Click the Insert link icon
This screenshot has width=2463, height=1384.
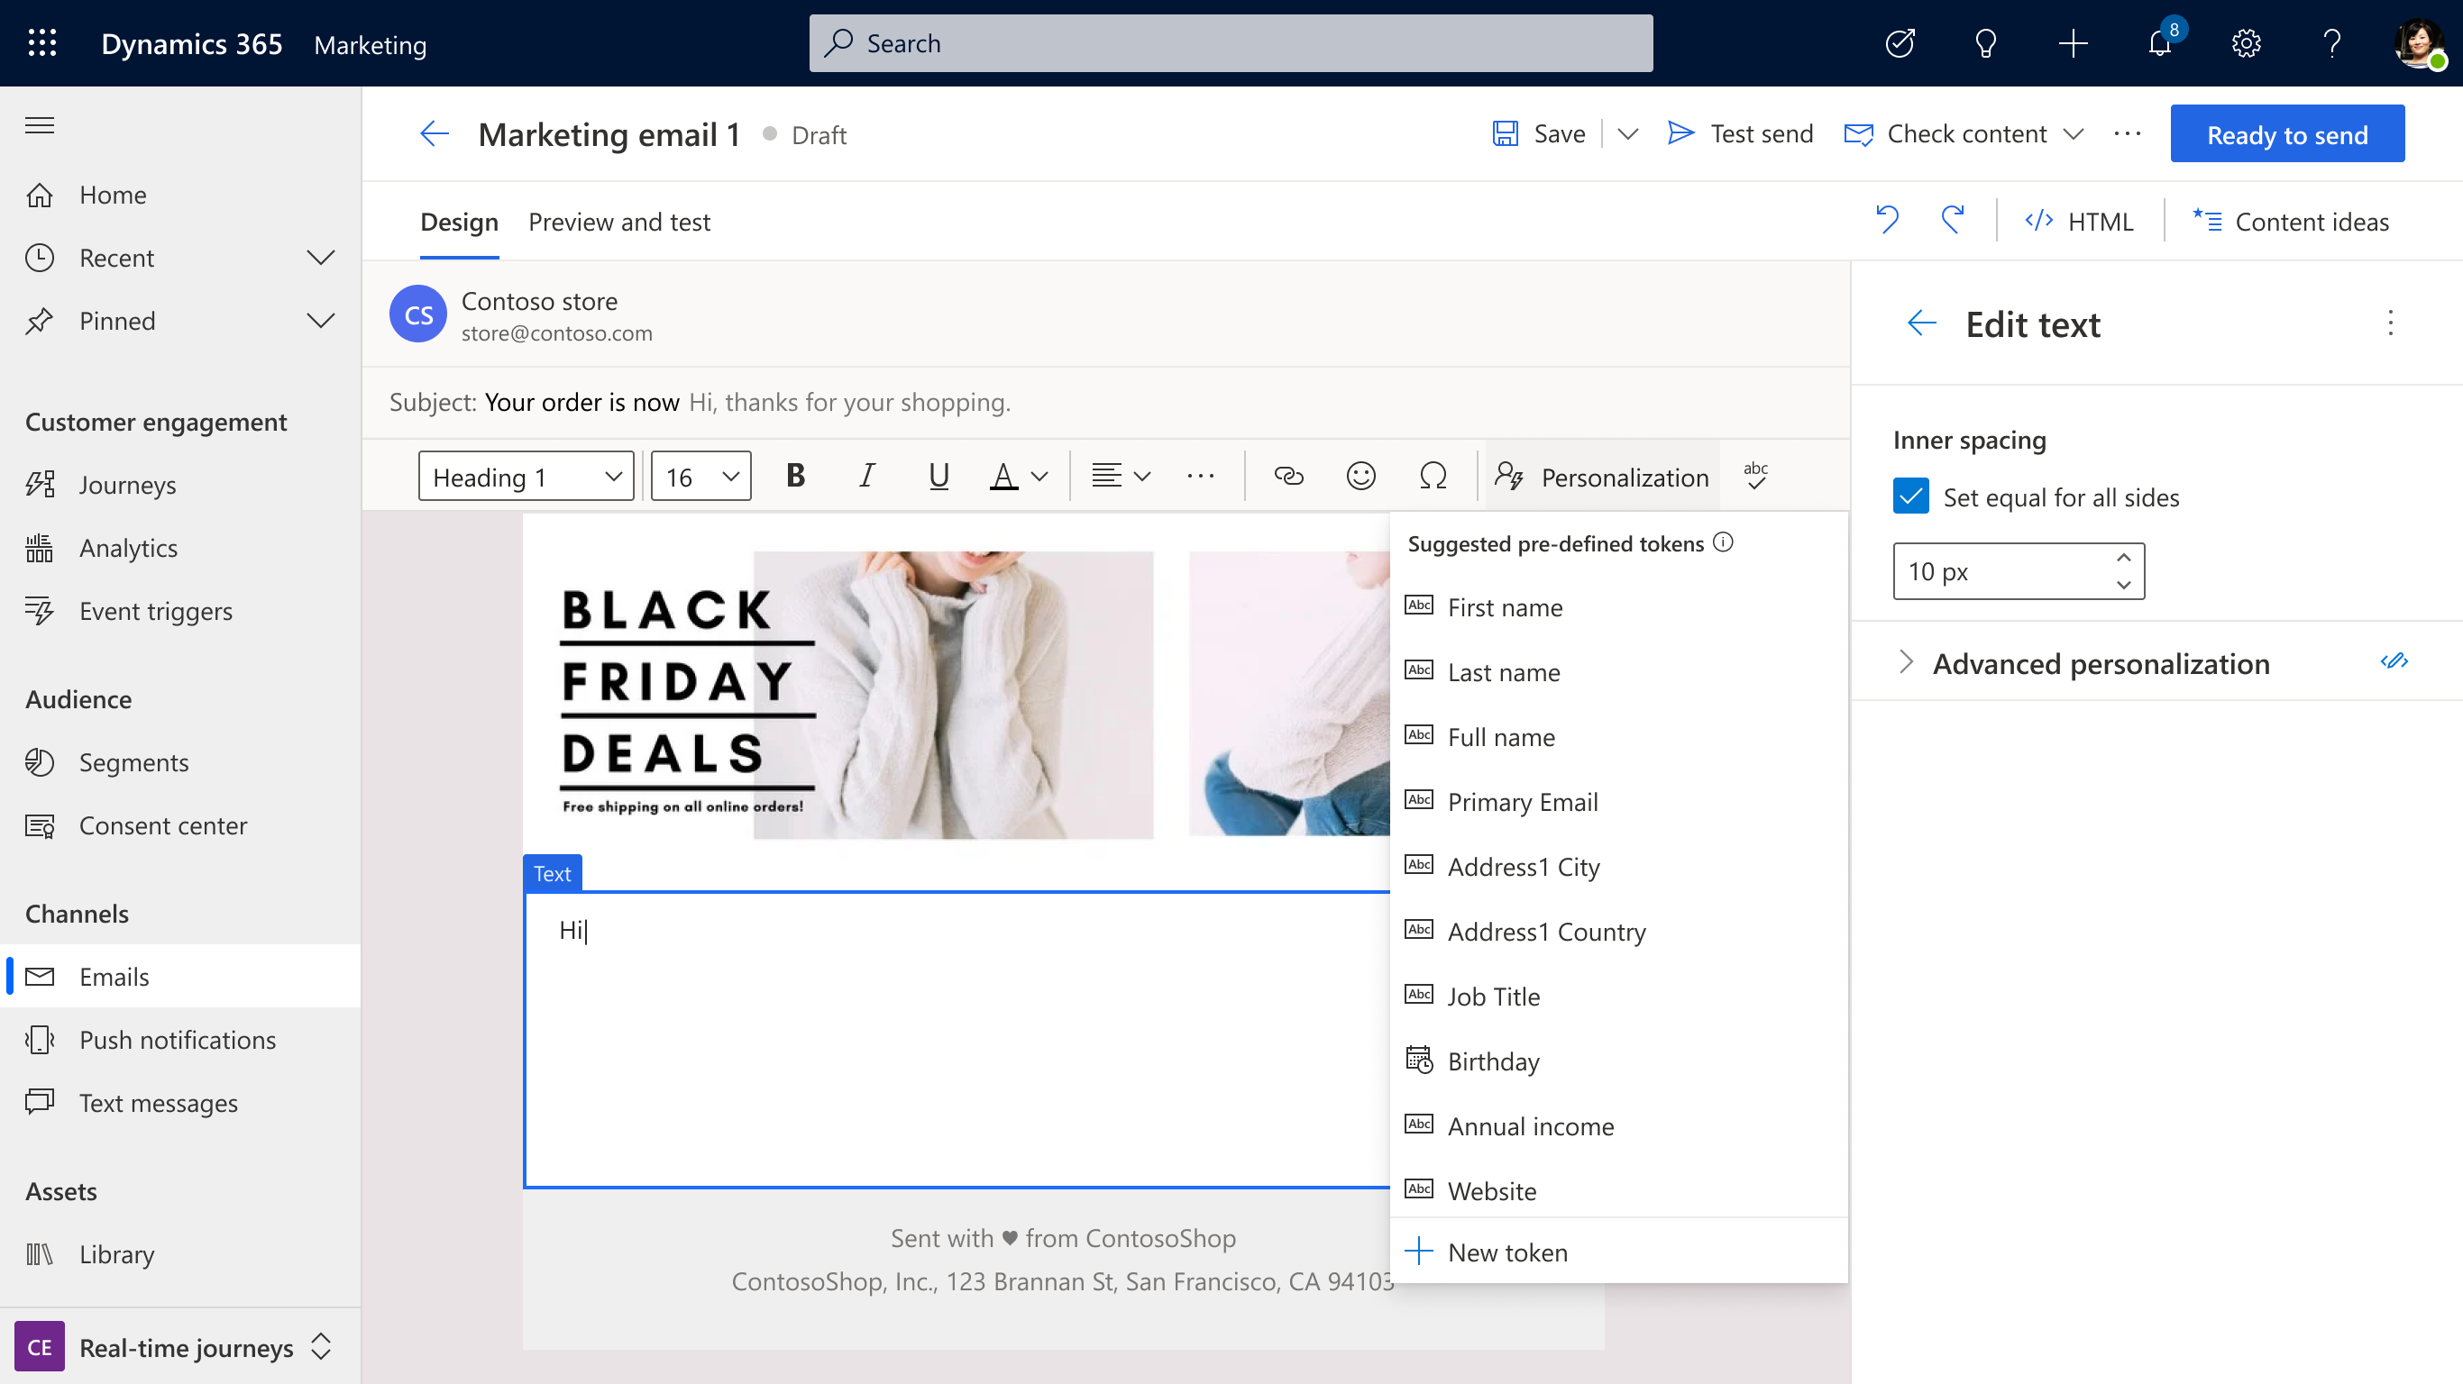point(1289,475)
